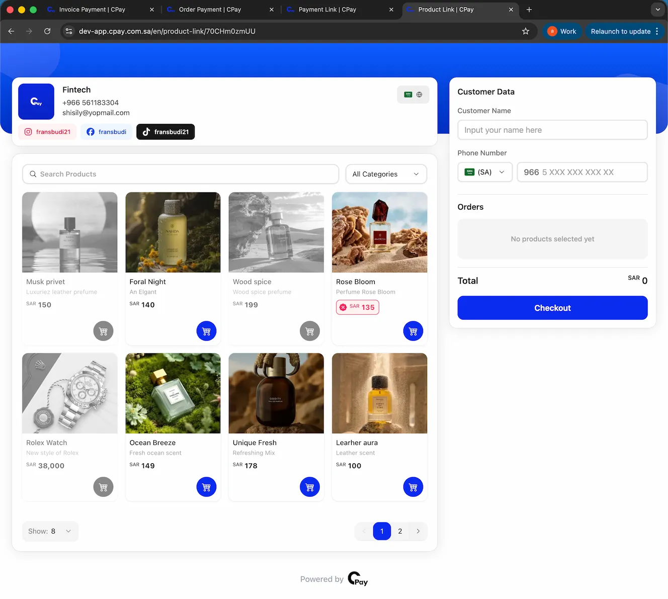
Task: Add Rose Bloom to the cart
Action: tap(413, 331)
